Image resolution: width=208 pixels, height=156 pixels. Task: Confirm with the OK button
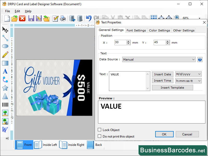164,134
